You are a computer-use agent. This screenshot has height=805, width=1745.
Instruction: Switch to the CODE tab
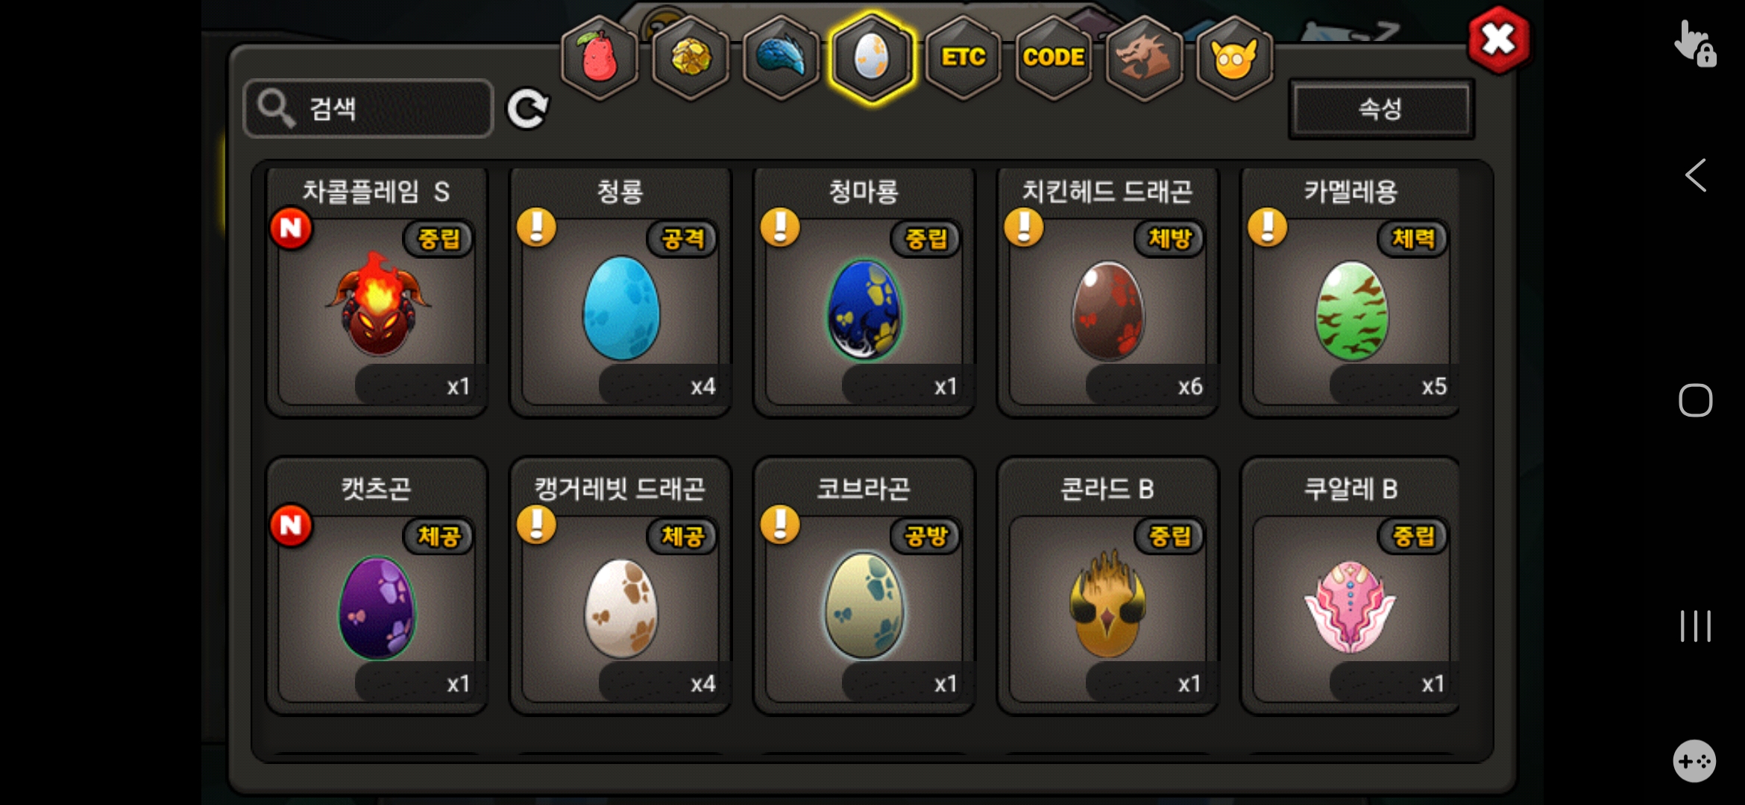[x=1053, y=57]
